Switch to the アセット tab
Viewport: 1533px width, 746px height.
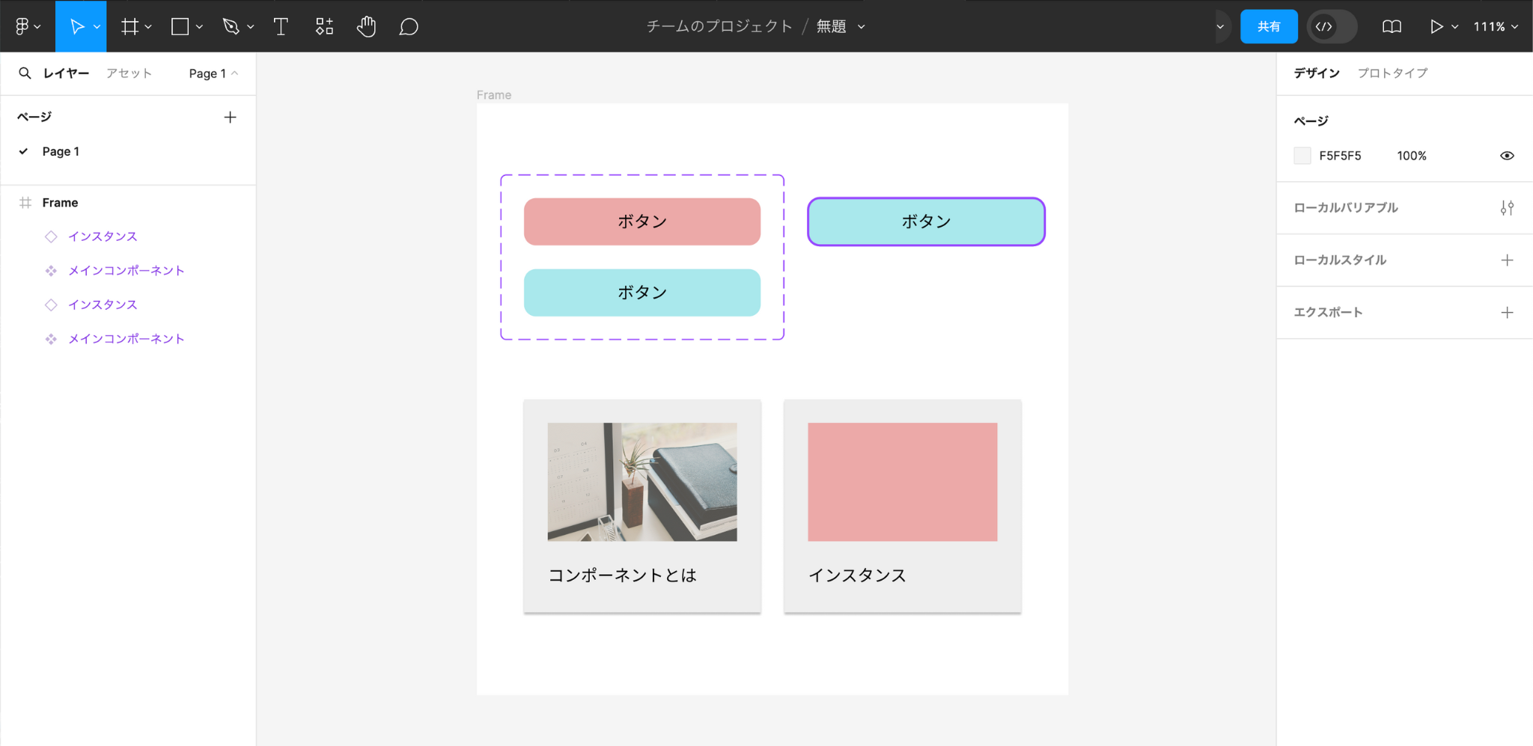tap(129, 73)
